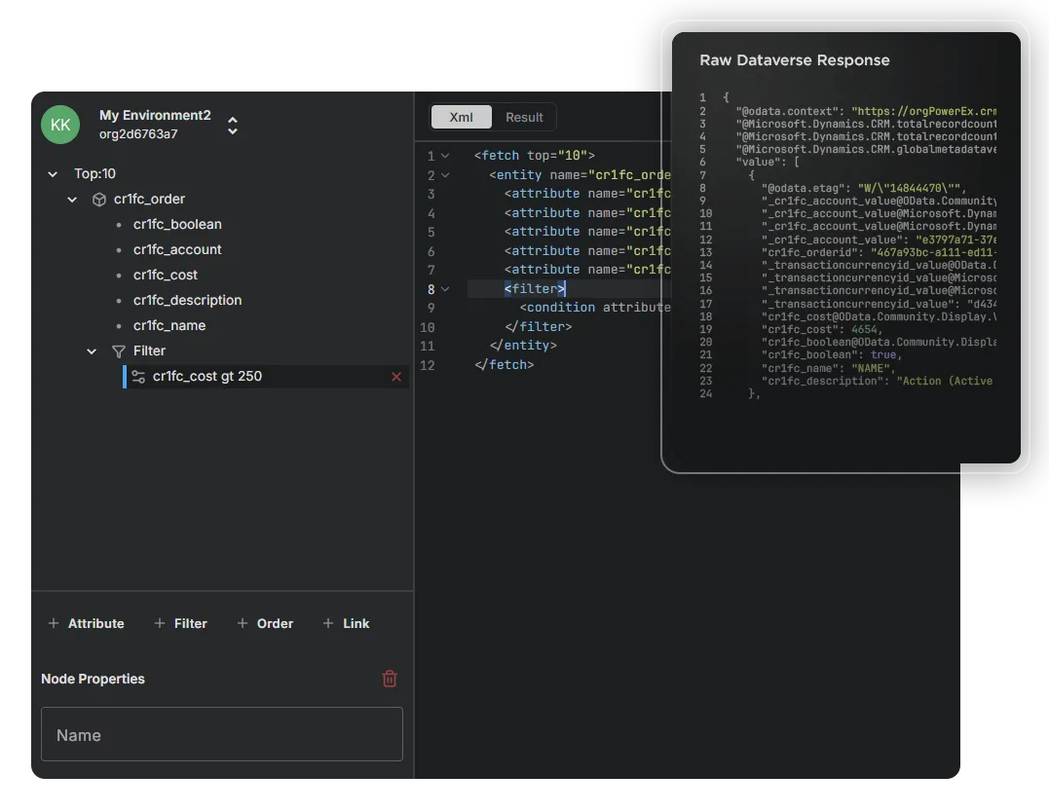Click the bullet icon beside cr1fc_account
1049x811 pixels.
(120, 249)
